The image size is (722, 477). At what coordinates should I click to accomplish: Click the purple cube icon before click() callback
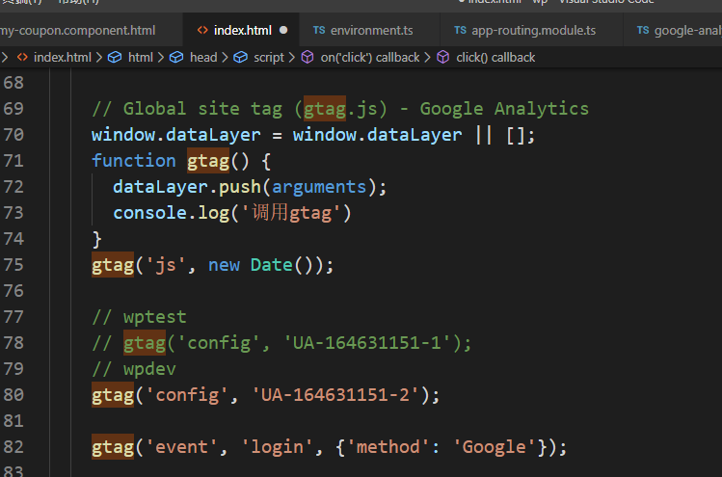point(443,58)
